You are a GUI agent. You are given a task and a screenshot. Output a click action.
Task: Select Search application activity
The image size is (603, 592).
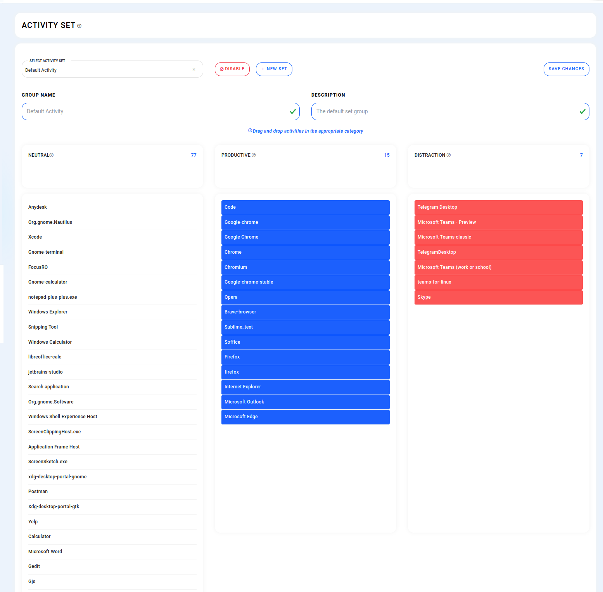point(112,387)
